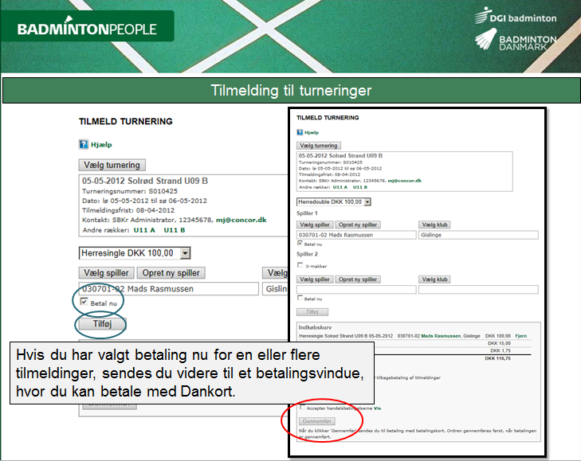This screenshot has height=461, width=581.
Task: Click the Gislinge club field in right panel
Action: pyautogui.click(x=477, y=235)
